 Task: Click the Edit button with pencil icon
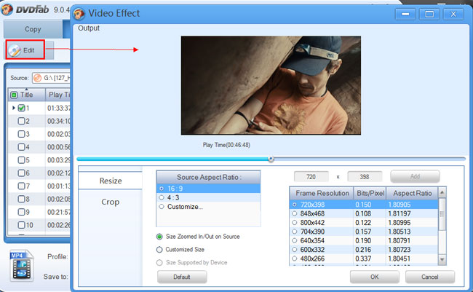click(x=26, y=50)
